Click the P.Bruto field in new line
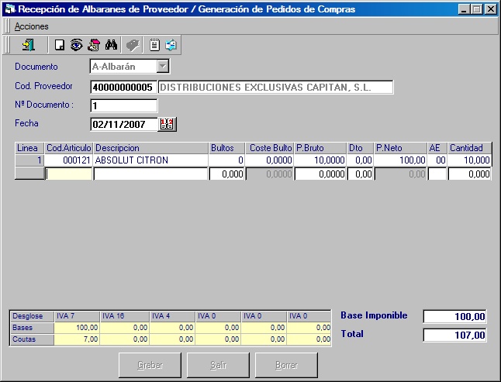 [320, 174]
